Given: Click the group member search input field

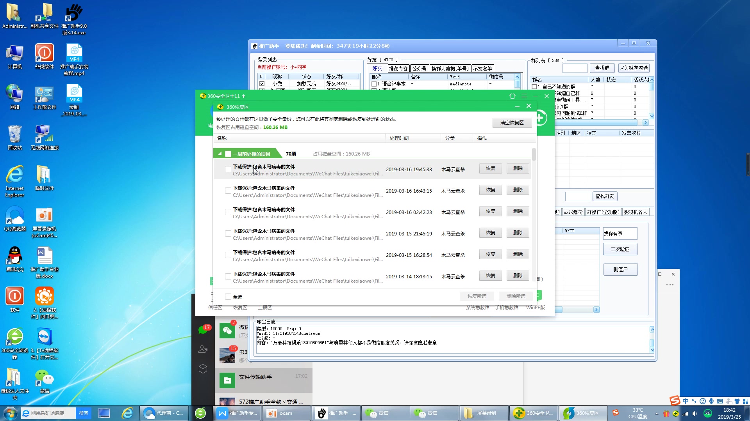Looking at the screenshot, I should point(578,196).
